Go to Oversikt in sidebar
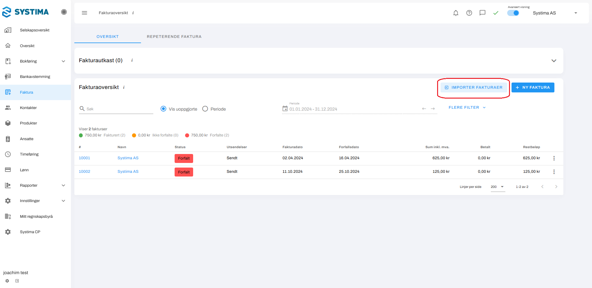Image resolution: width=592 pixels, height=288 pixels. click(x=35, y=46)
